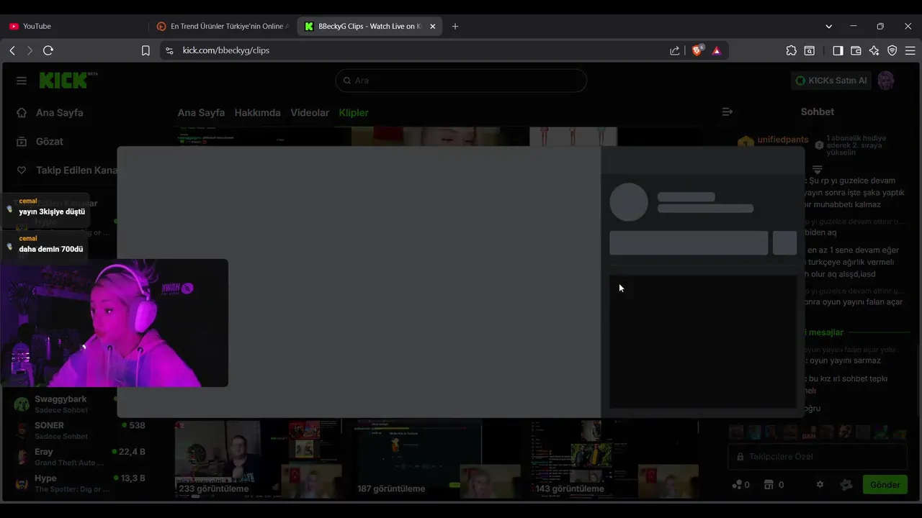922x518 pixels.
Task: Open SONER channel in sidebar
Action: point(79,430)
